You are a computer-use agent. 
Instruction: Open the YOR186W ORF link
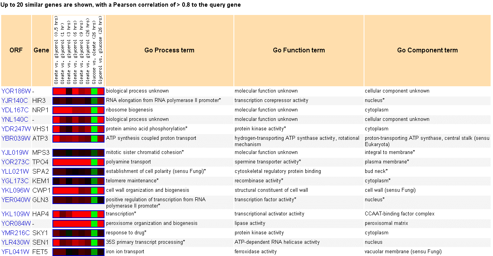(16, 91)
